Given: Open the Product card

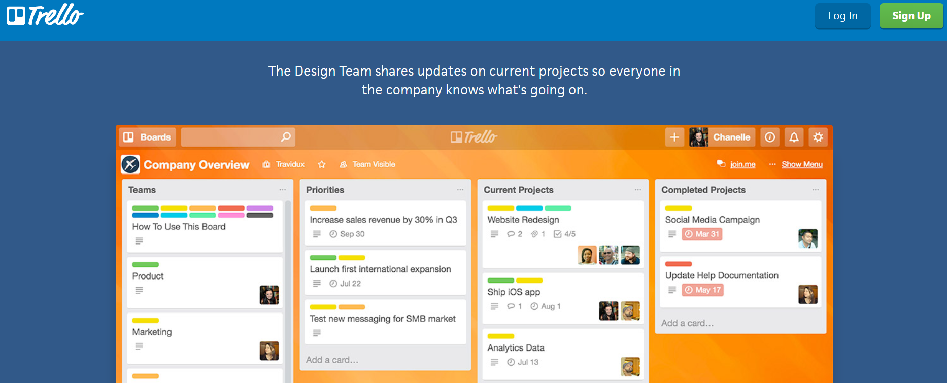Looking at the screenshot, I should point(205,283).
